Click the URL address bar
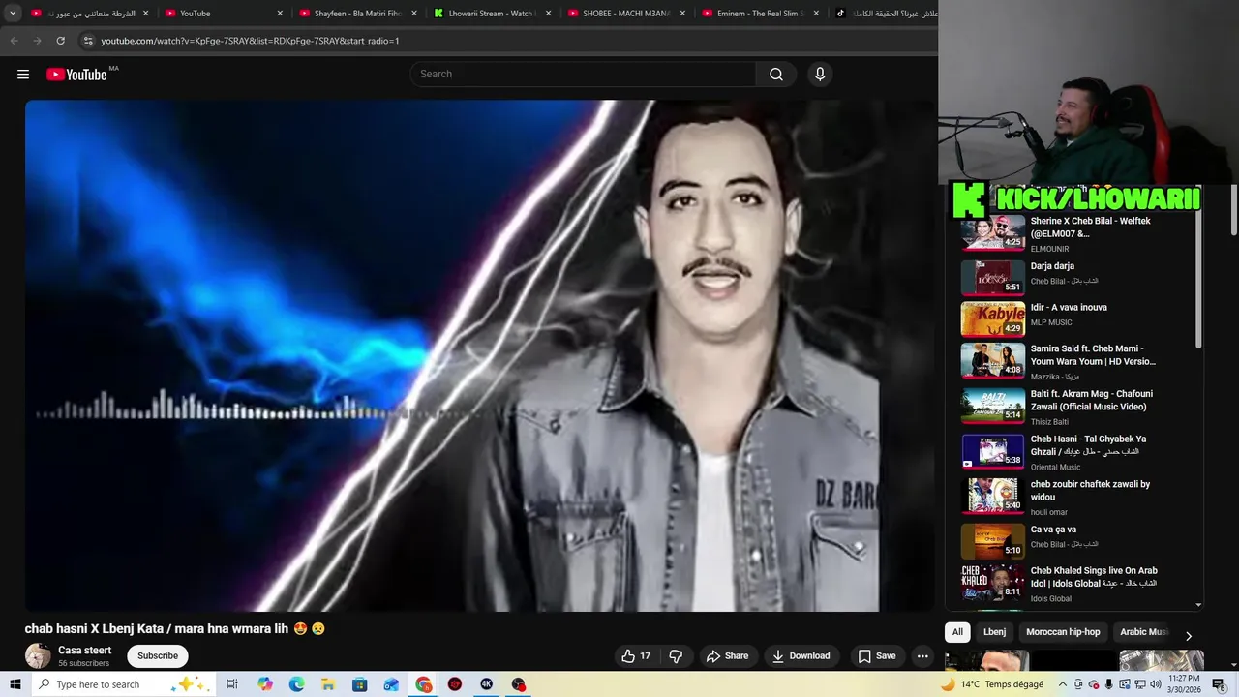This screenshot has height=697, width=1239. 503,41
